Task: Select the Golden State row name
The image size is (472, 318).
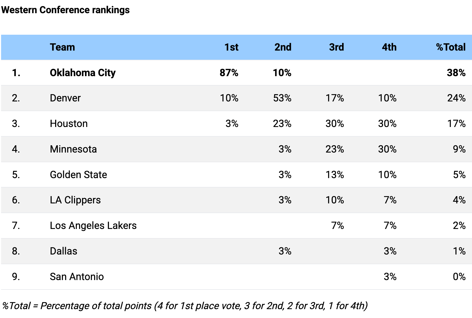Action: pyautogui.click(x=78, y=175)
